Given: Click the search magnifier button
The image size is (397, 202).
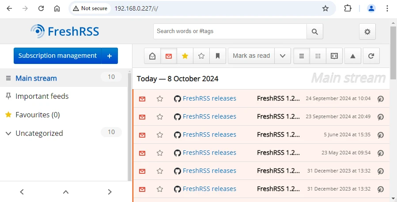Looking at the screenshot, I should click(314, 31).
